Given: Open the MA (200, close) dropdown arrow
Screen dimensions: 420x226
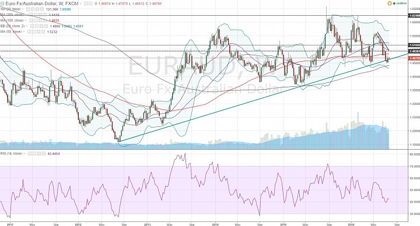Looking at the screenshot, I should 26,15.
